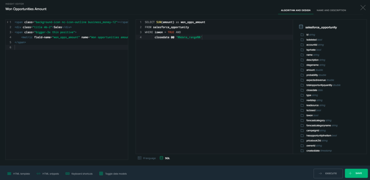The height and width of the screenshot is (180, 370).
Task: Open Keyboard shortcuts link
Action: 79,174
